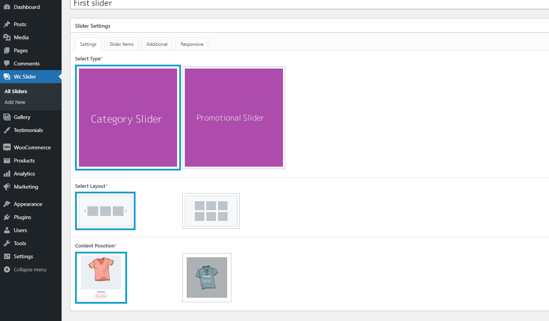The image size is (549, 321).
Task: Click the Analytics bar chart icon
Action: 7,174
